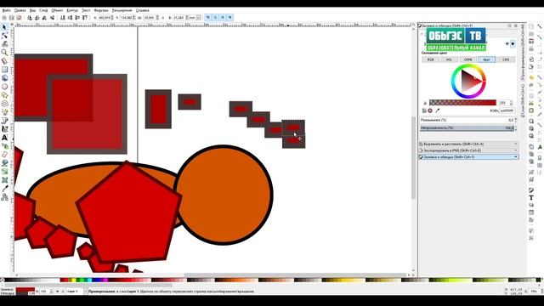
Task: Choose the nonzero solid fill rule icon
Action: [513, 43]
